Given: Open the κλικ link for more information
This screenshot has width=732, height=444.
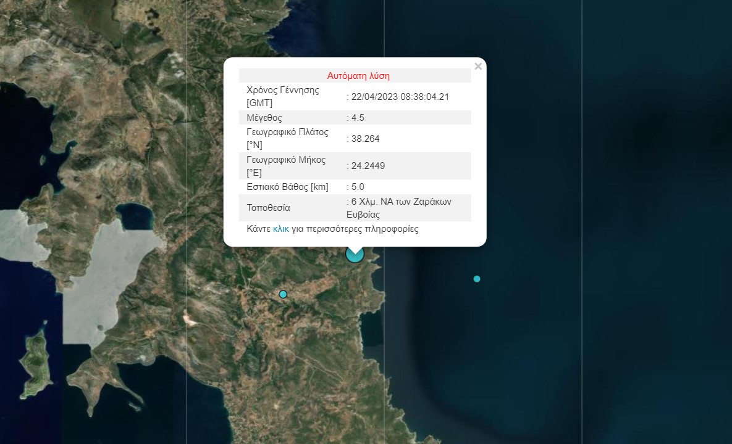Looking at the screenshot, I should pos(280,229).
